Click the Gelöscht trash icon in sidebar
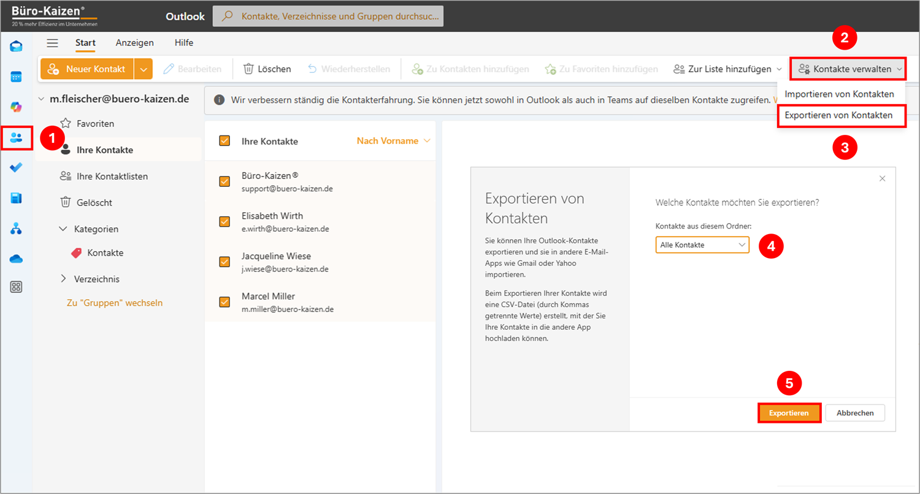920x494 pixels. (x=66, y=202)
